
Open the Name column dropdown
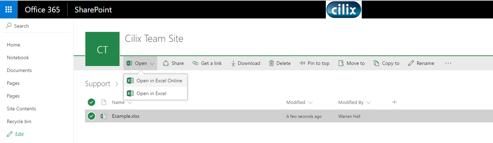click(x=122, y=102)
